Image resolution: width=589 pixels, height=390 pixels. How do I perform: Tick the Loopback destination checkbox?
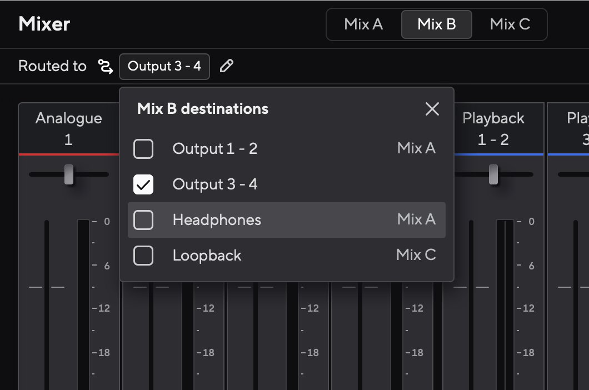pyautogui.click(x=143, y=256)
